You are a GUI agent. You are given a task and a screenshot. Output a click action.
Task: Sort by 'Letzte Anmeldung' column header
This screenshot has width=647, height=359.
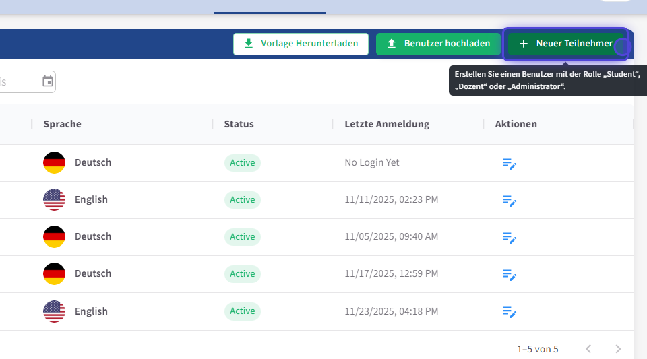pyautogui.click(x=386, y=124)
